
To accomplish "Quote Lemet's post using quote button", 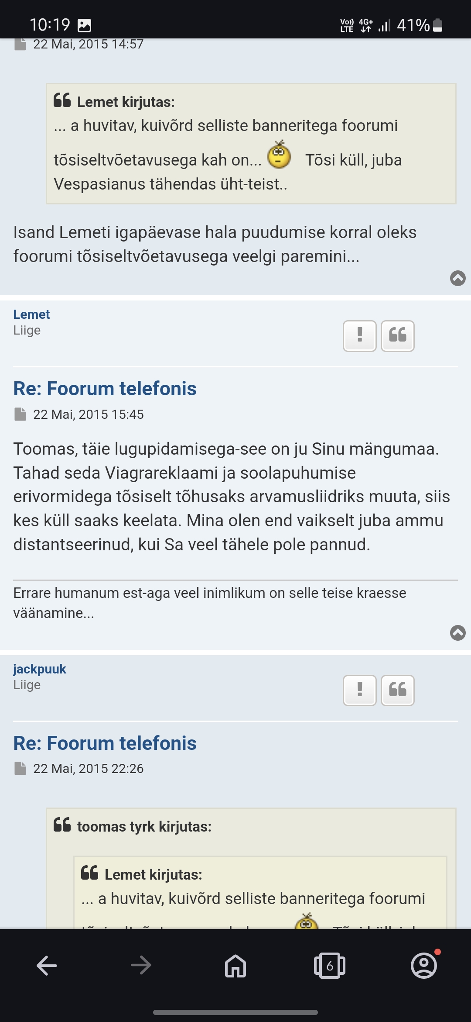I will (397, 335).
